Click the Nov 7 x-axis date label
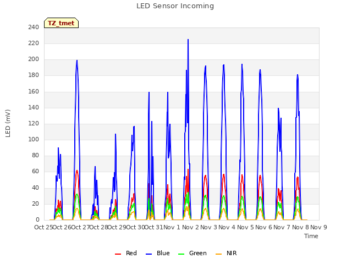352x264 pixels. [x=282, y=227]
